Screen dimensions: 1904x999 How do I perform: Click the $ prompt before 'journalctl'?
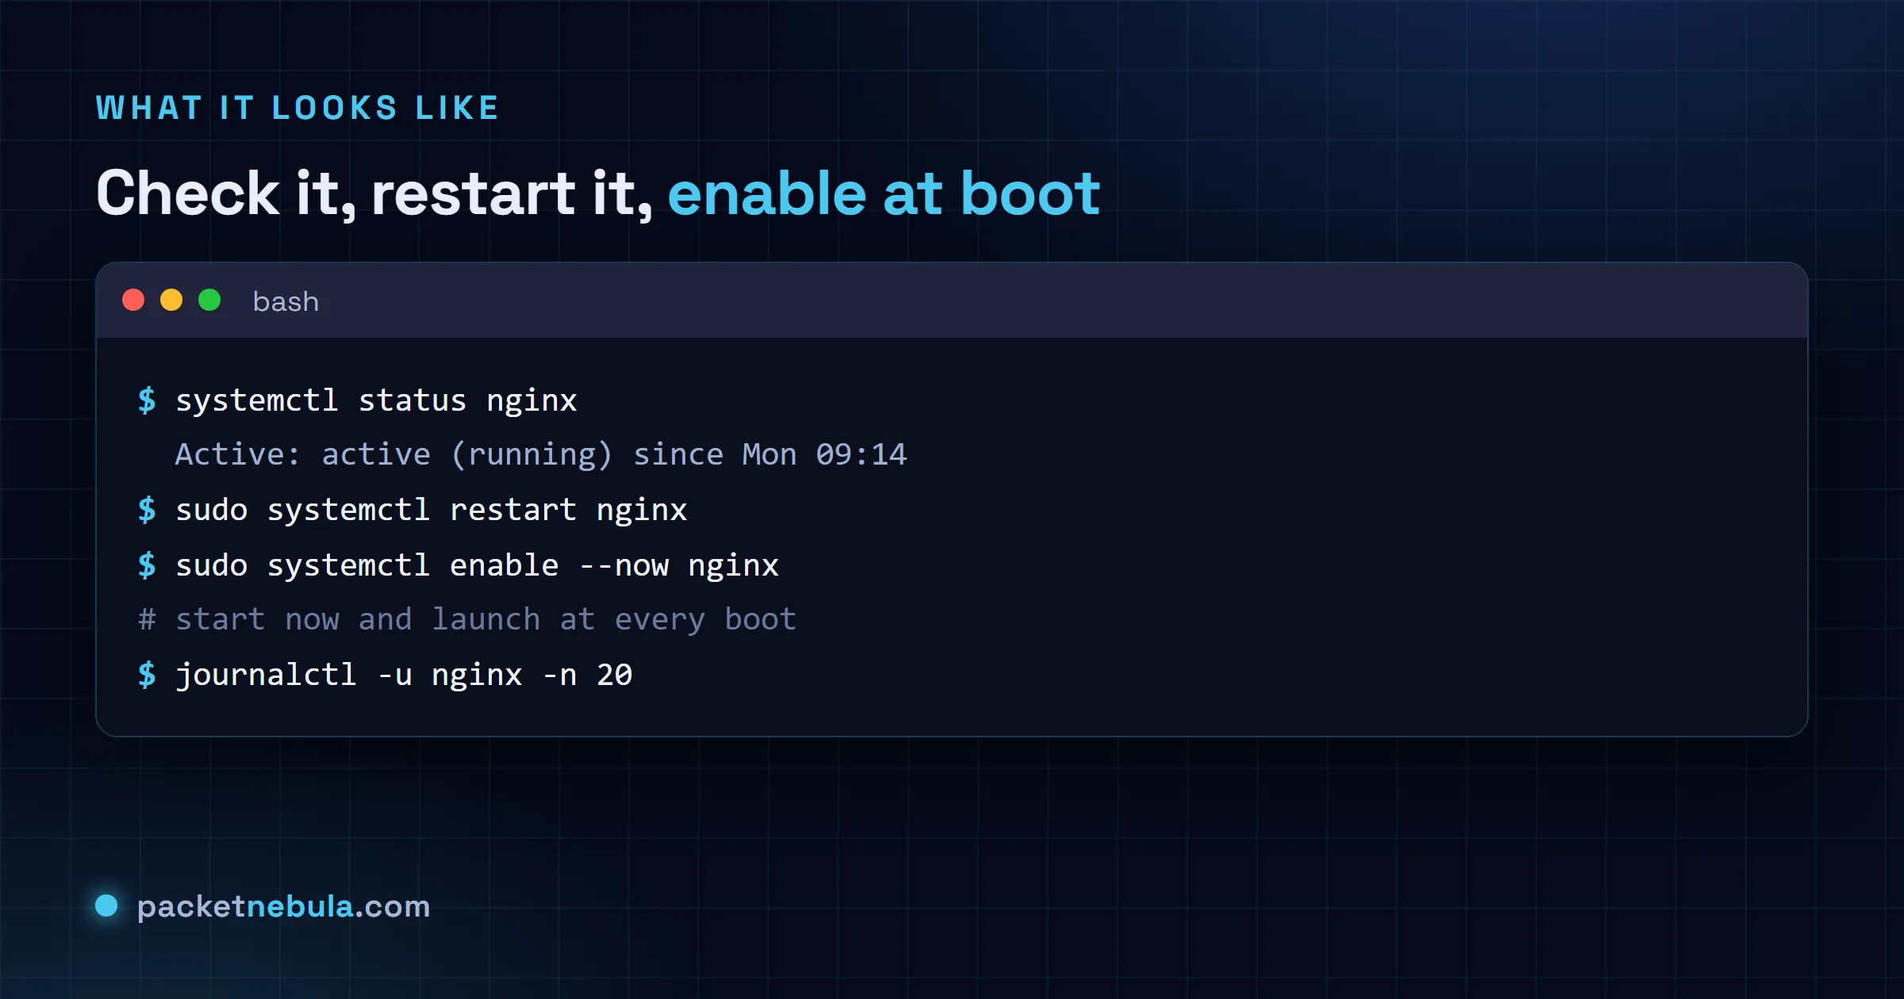pos(147,675)
